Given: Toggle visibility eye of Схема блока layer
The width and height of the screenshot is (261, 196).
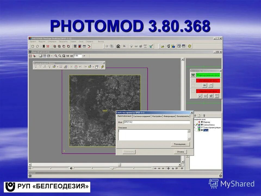Looking at the screenshot, I should coord(202,125).
